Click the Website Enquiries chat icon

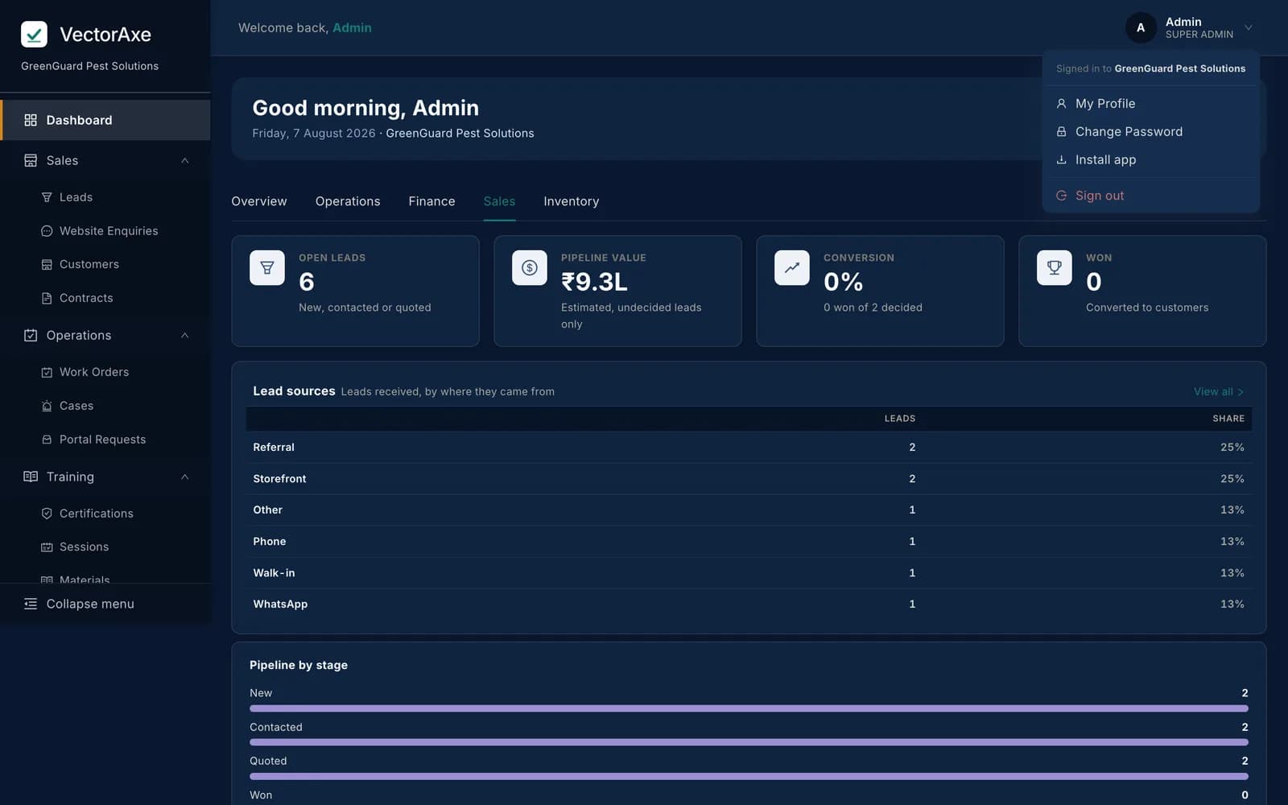47,231
